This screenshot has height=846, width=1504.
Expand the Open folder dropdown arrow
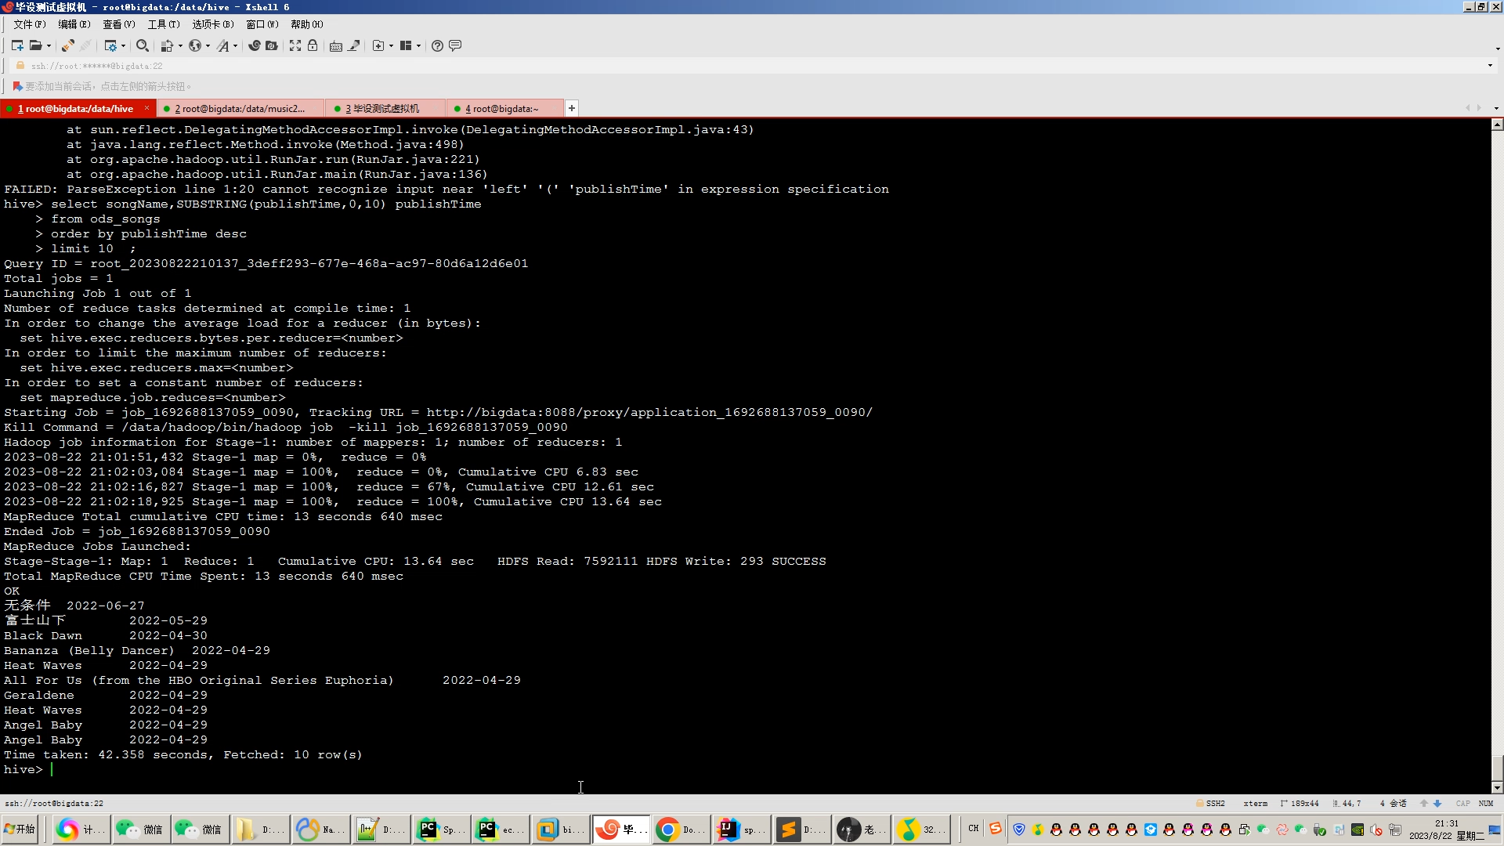(x=49, y=45)
